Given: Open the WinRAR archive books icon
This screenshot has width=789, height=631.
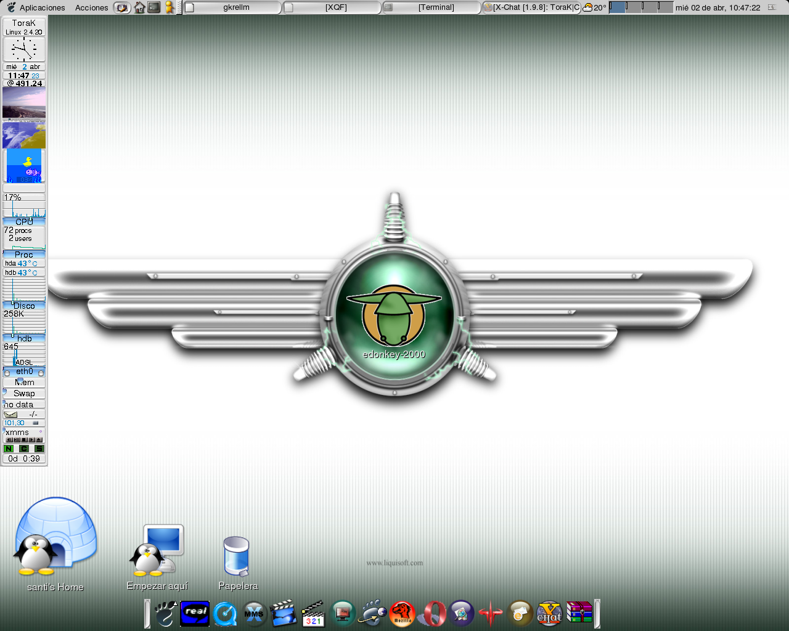Looking at the screenshot, I should point(579,613).
